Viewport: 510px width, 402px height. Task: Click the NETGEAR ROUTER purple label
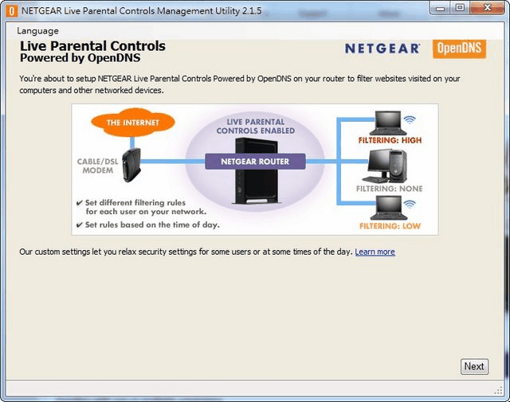tap(255, 162)
